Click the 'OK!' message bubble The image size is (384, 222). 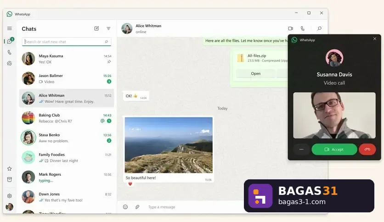[136, 96]
